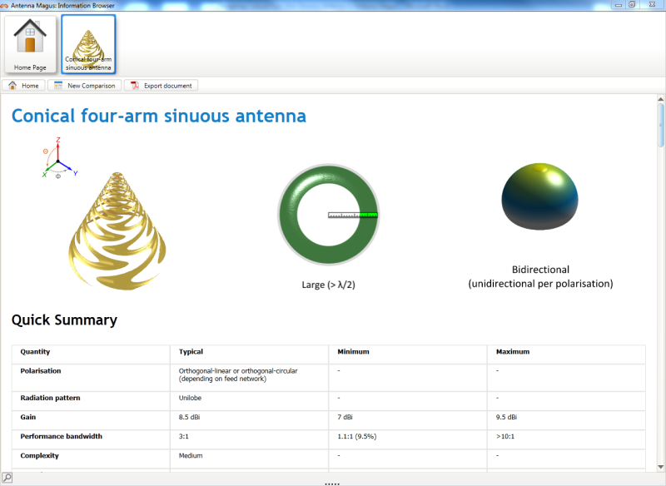This screenshot has height=486, width=666.
Task: Open the search magnifier tool
Action: point(6,479)
